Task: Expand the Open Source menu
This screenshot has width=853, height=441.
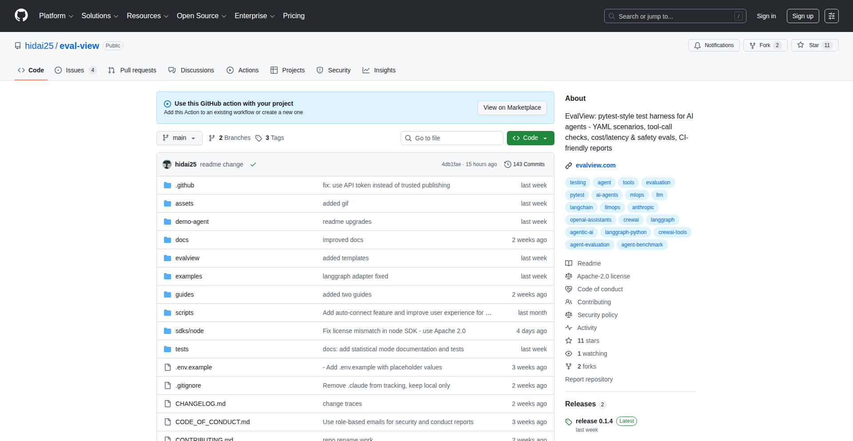Action: 201,16
